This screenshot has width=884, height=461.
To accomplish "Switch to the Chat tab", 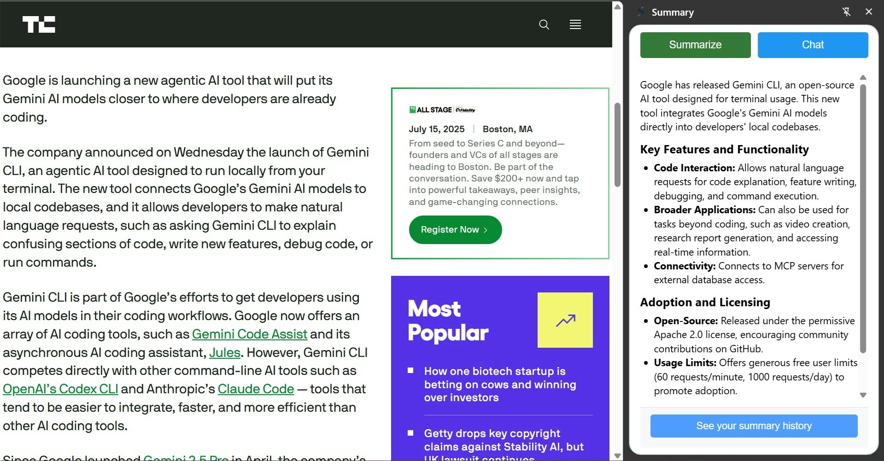I will (x=813, y=45).
